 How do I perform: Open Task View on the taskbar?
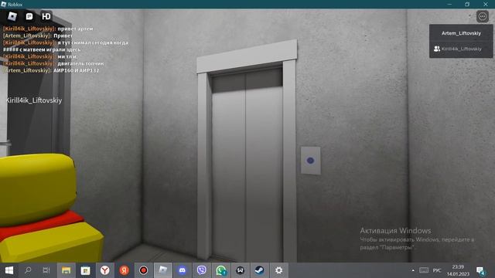pos(46,270)
